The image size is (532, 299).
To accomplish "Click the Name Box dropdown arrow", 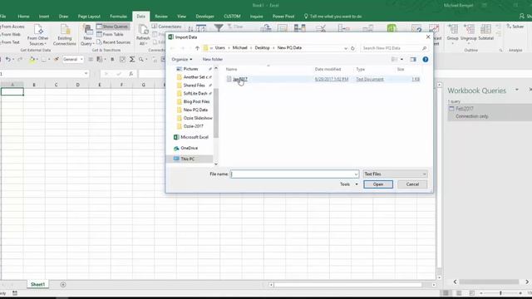I will pos(86,74).
